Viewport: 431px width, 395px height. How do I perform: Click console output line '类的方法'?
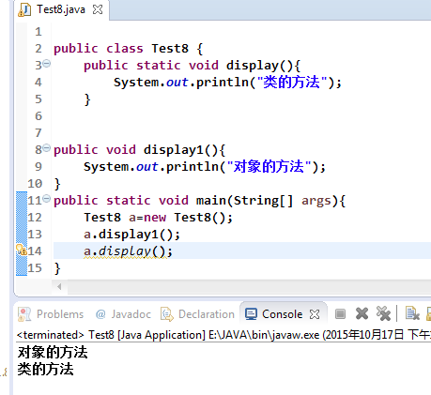click(45, 370)
